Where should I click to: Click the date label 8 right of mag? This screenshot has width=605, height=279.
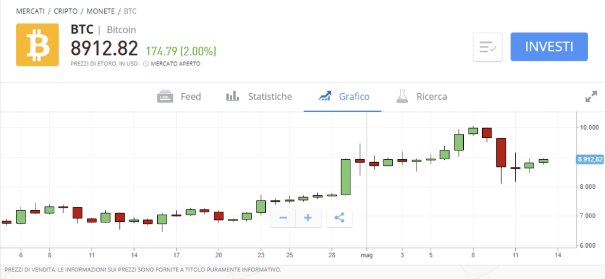[473, 255]
